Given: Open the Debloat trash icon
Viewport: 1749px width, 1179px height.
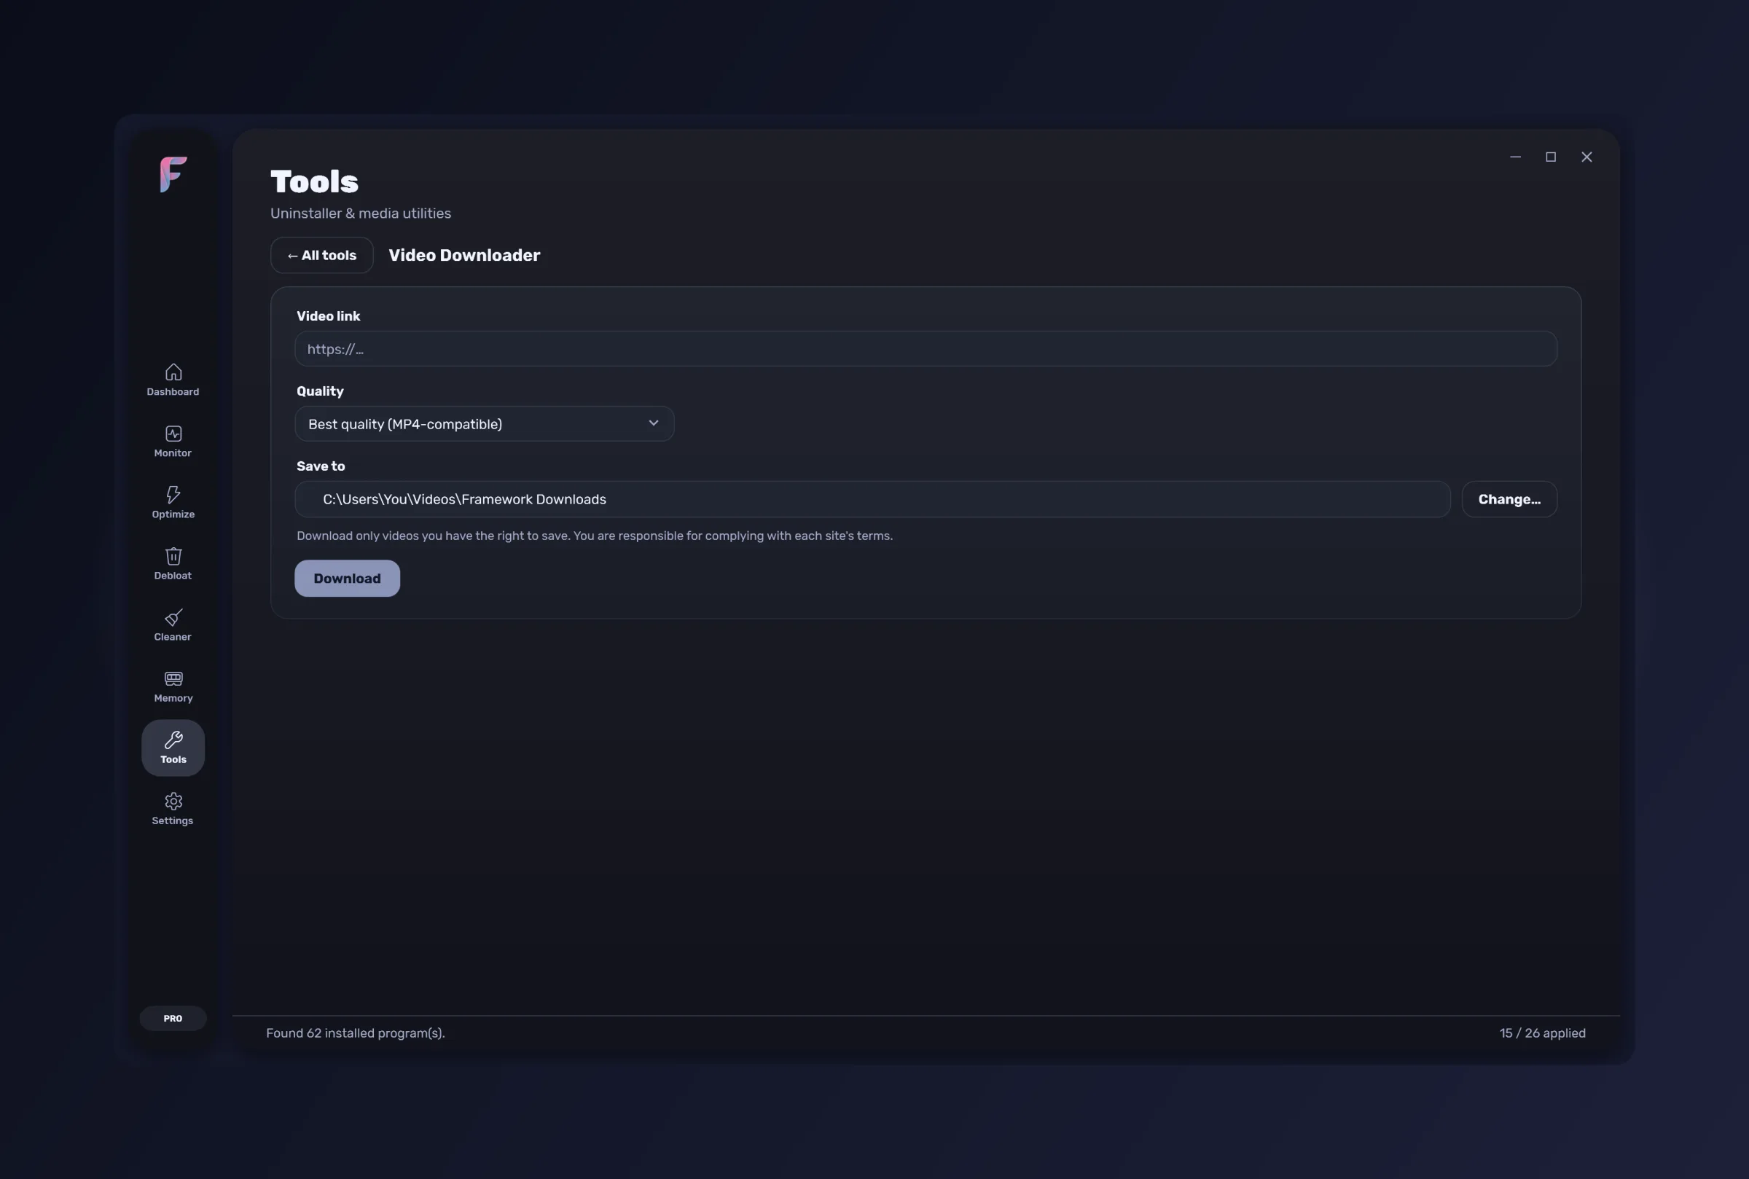Looking at the screenshot, I should 173,557.
